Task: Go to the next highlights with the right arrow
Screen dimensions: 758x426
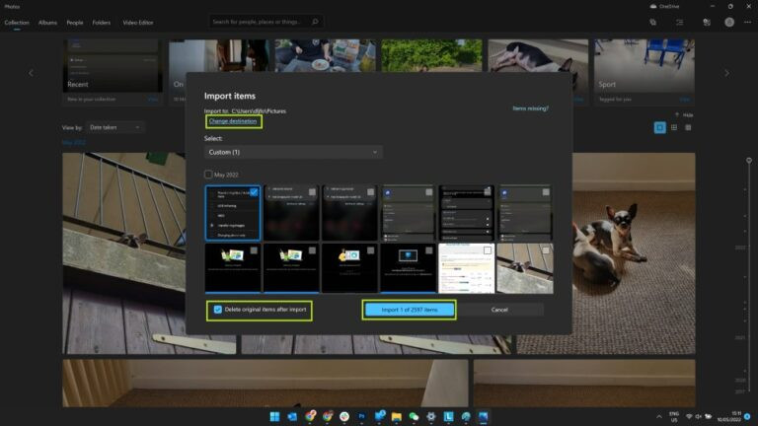Action: click(x=726, y=73)
